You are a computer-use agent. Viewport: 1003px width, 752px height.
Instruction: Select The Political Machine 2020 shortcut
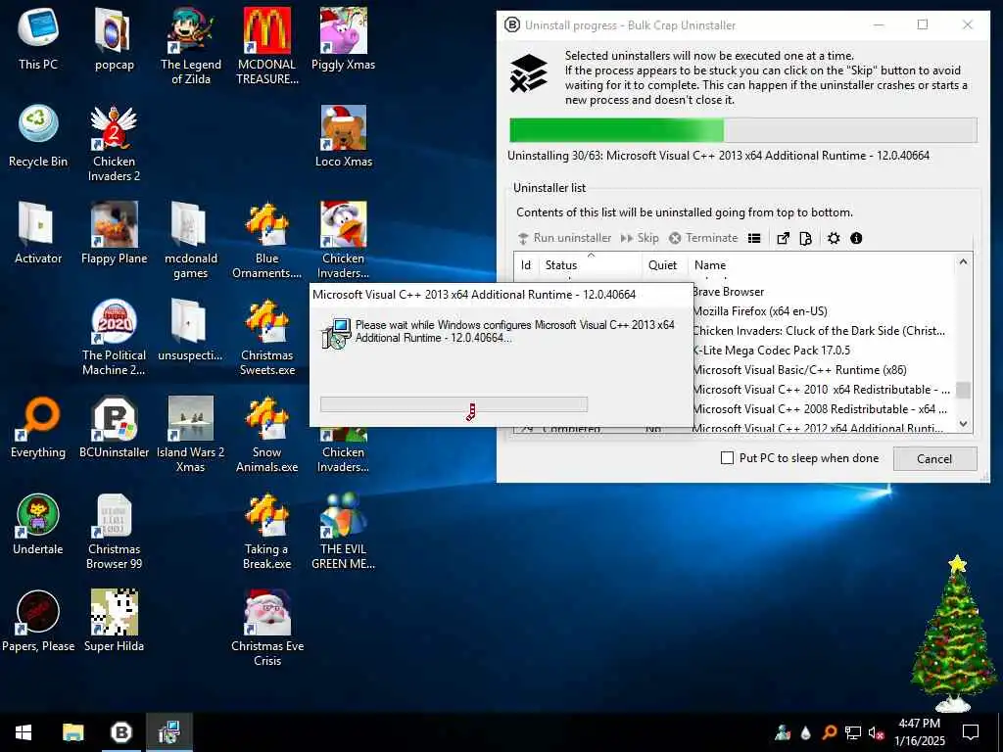point(114,337)
